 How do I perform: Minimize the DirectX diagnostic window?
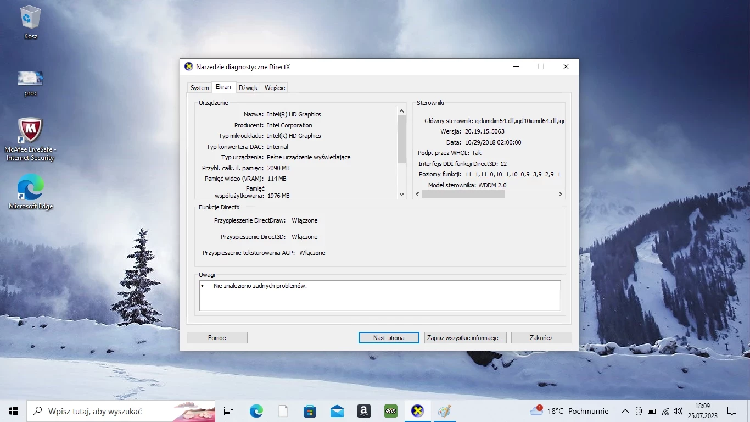coord(516,66)
